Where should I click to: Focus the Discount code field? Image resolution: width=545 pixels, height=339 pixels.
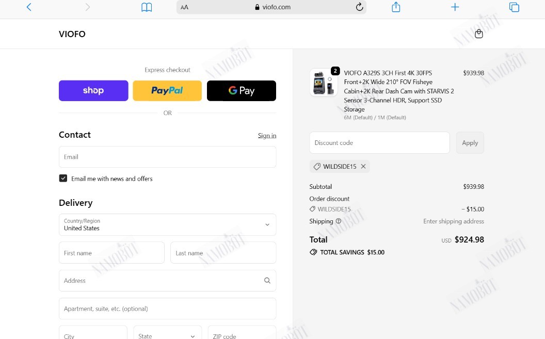coord(379,143)
